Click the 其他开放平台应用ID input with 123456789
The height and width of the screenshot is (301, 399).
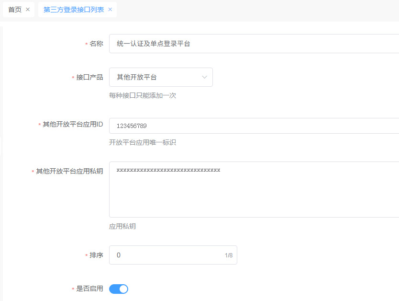[x=254, y=126]
